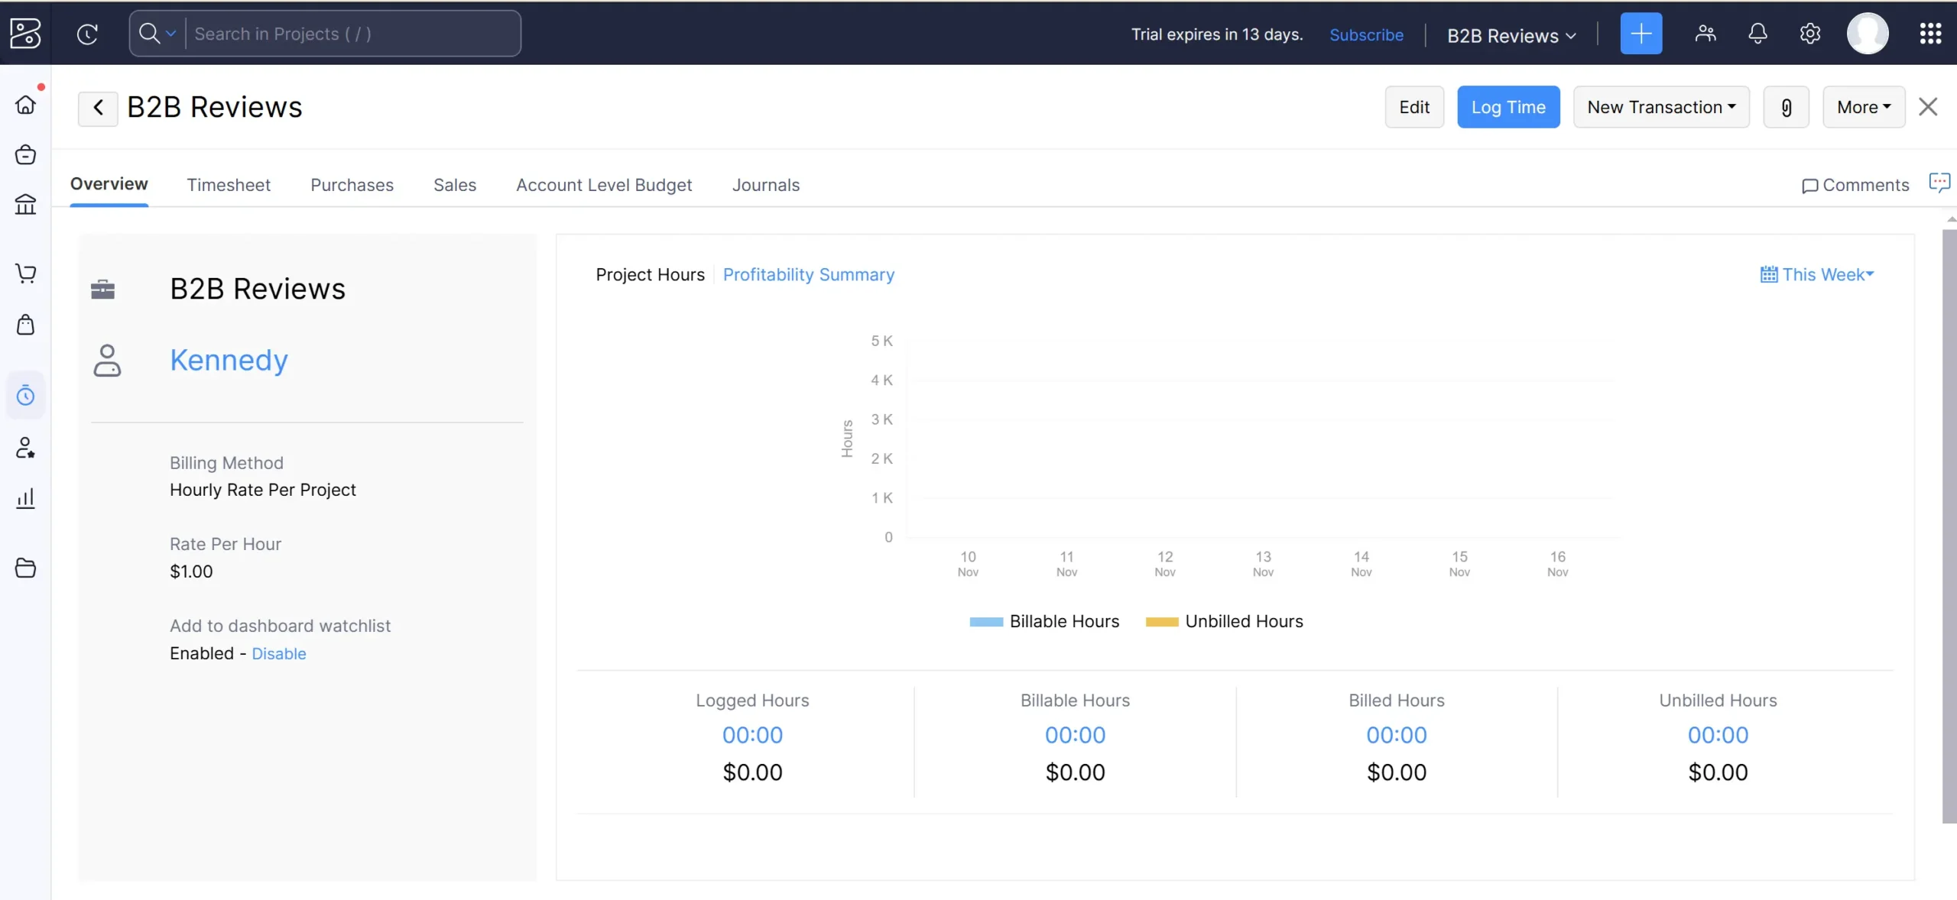
Task: Click the back arrow navigation icon
Action: point(97,106)
